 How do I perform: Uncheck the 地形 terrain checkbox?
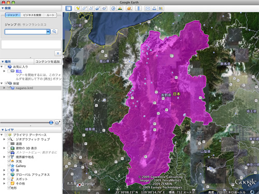[x=9, y=188]
